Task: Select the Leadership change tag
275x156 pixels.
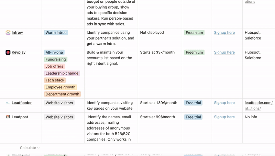Action: 62,73
